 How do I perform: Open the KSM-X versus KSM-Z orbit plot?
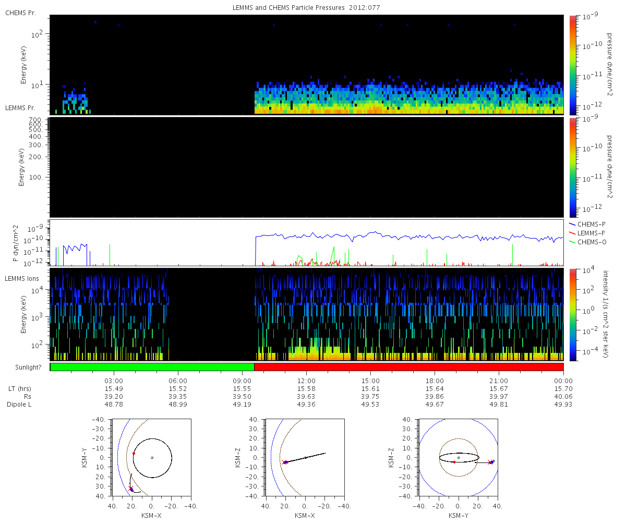click(x=305, y=457)
